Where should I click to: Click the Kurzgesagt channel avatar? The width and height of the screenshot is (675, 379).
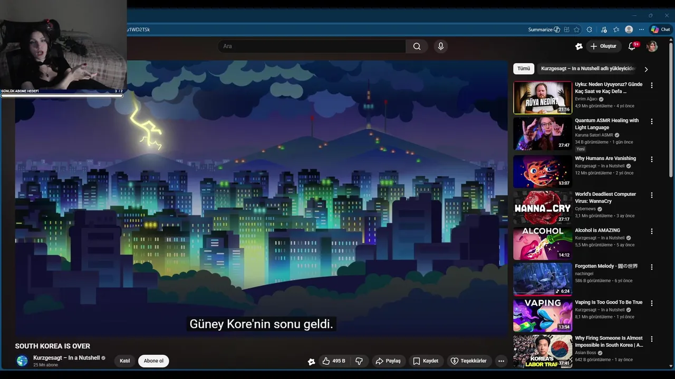pos(22,361)
